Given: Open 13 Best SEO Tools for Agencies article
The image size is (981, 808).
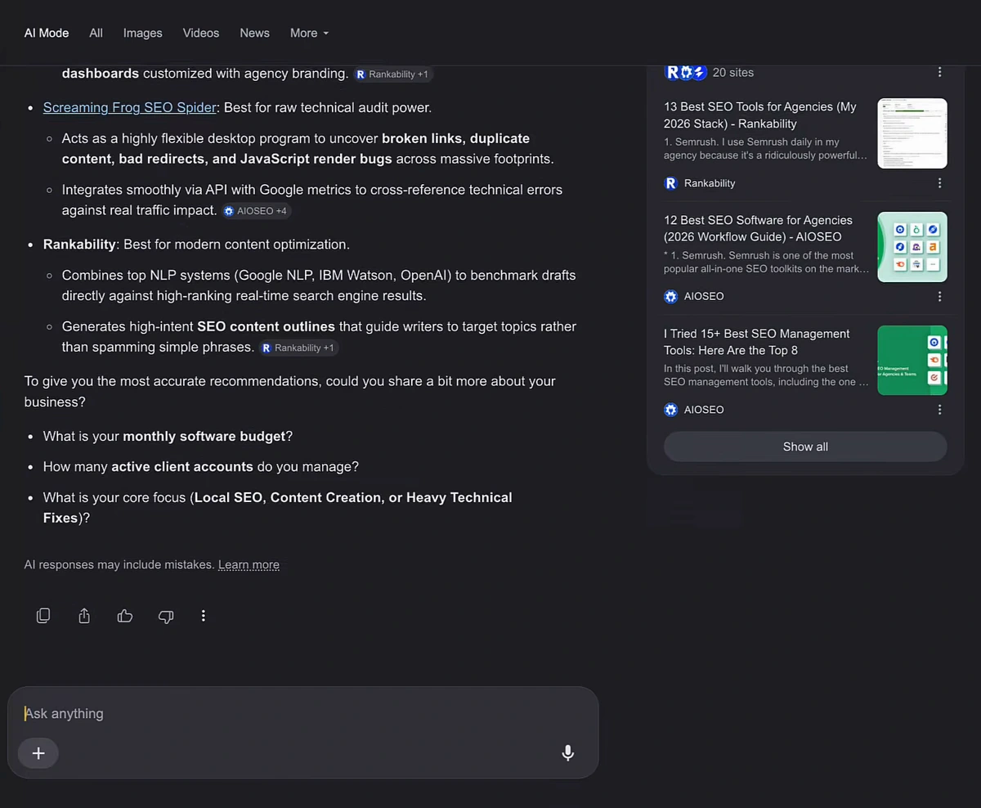Looking at the screenshot, I should click(760, 115).
